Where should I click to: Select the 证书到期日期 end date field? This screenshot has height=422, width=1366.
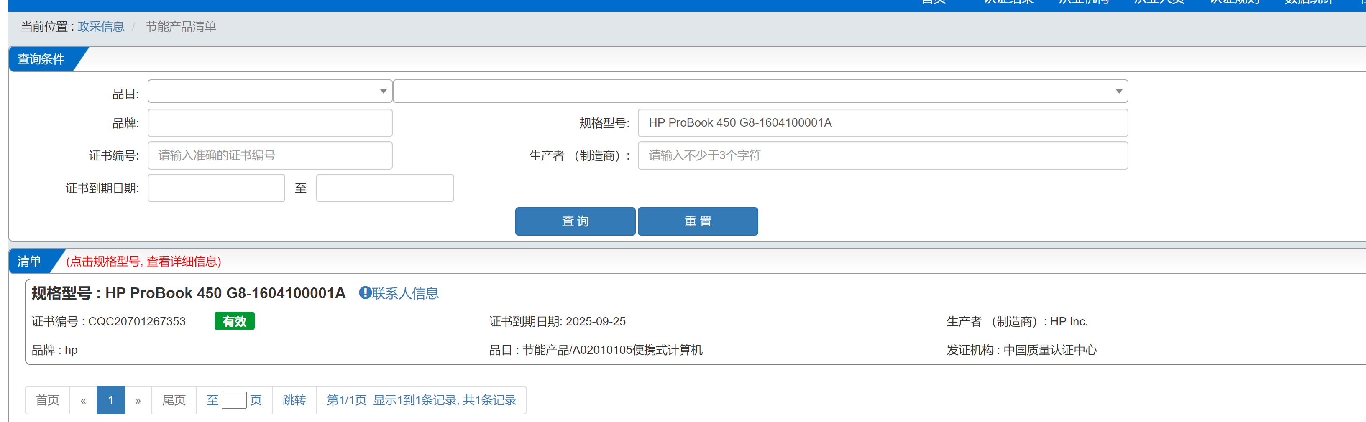[x=385, y=188]
